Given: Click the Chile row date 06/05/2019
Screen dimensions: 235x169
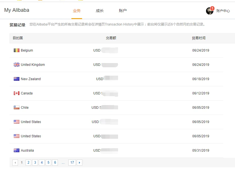Looking at the screenshot, I should pos(201,108).
